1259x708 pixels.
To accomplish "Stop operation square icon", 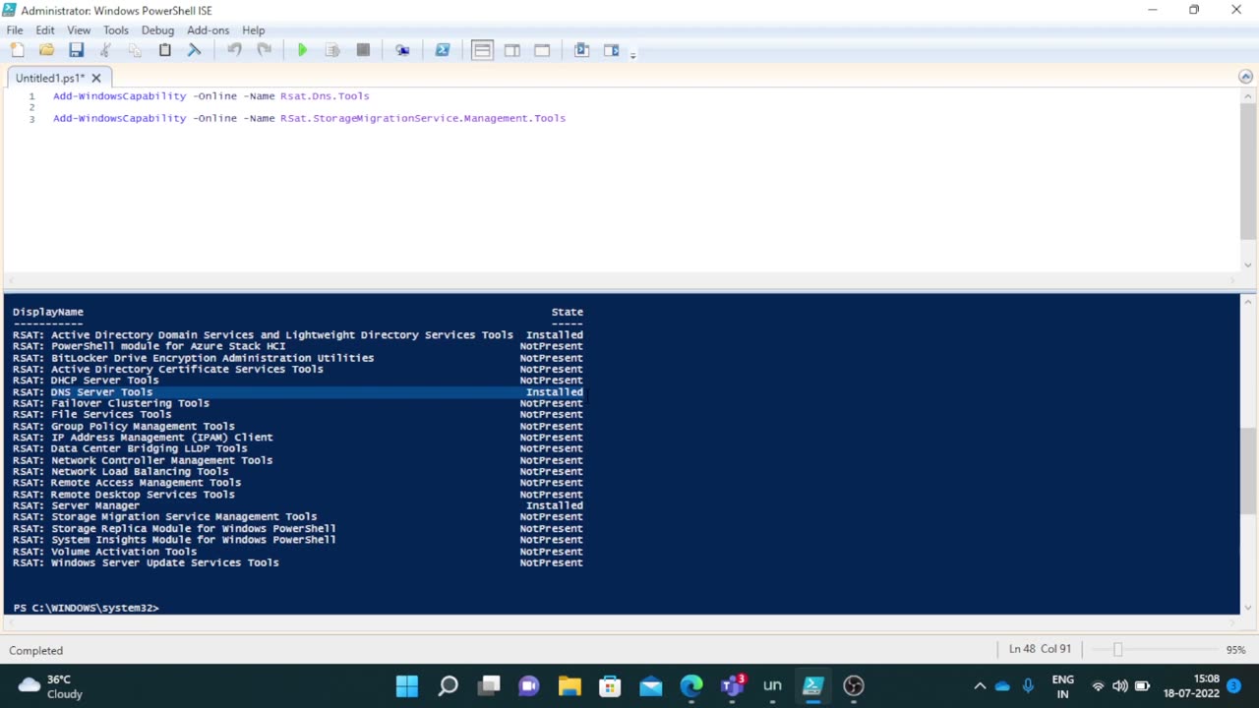I will tap(363, 50).
